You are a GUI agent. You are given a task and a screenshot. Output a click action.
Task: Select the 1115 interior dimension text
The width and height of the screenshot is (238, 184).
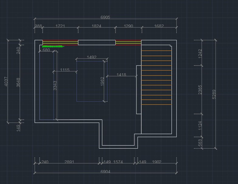click(x=65, y=70)
